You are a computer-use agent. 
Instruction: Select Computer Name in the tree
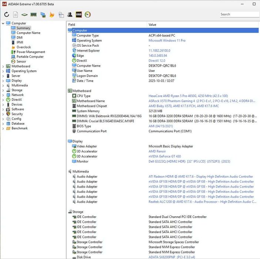(29, 33)
